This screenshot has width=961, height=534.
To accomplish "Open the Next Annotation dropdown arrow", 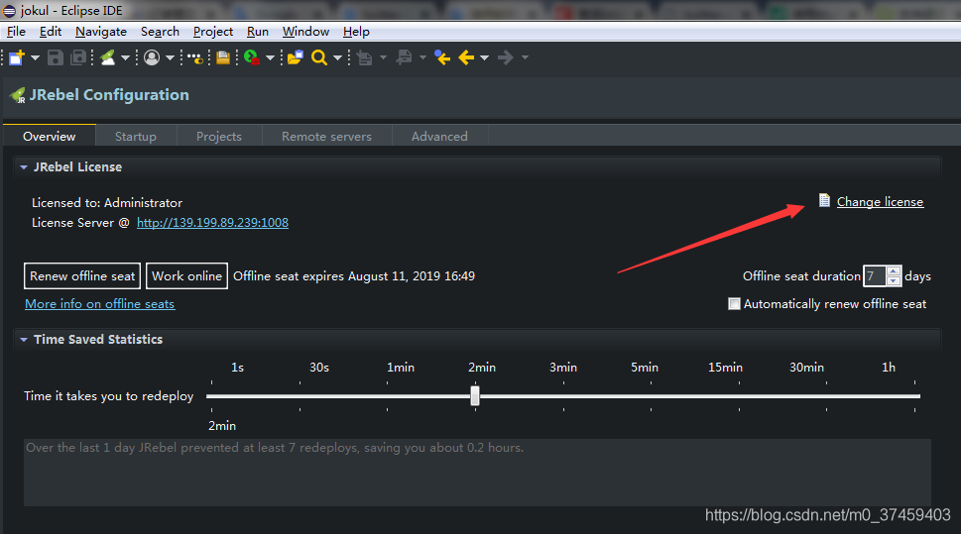I will [383, 58].
